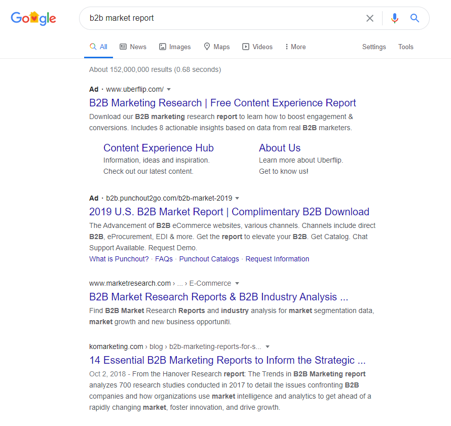Screen dimensions: 451x426
Task: Start voice search with microphone icon
Action: tap(395, 18)
